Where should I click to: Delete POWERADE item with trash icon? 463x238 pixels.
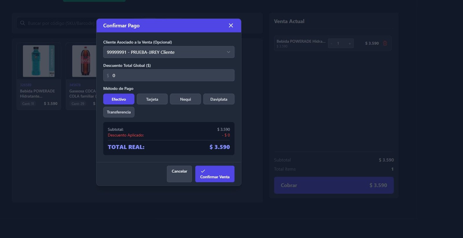coord(385,43)
